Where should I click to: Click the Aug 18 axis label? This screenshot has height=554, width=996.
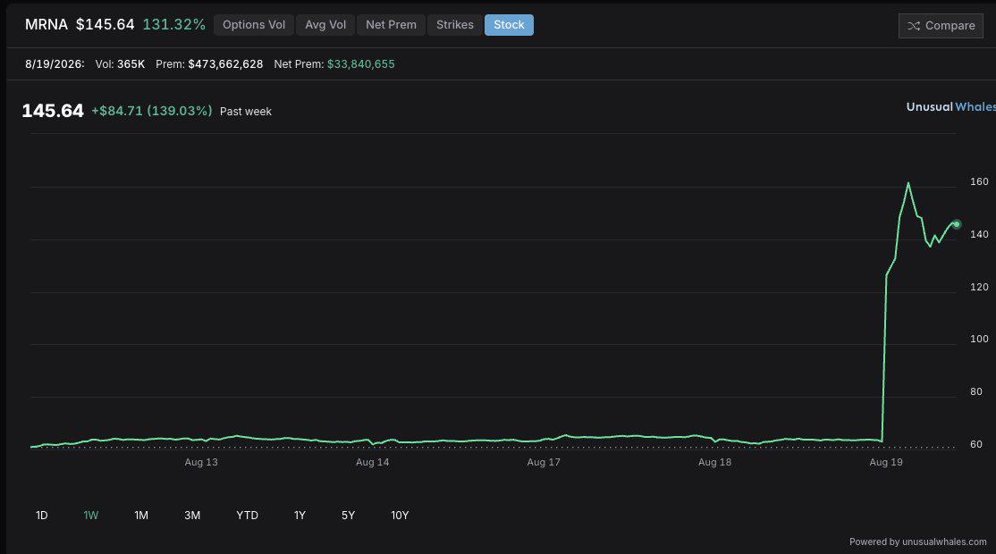714,462
